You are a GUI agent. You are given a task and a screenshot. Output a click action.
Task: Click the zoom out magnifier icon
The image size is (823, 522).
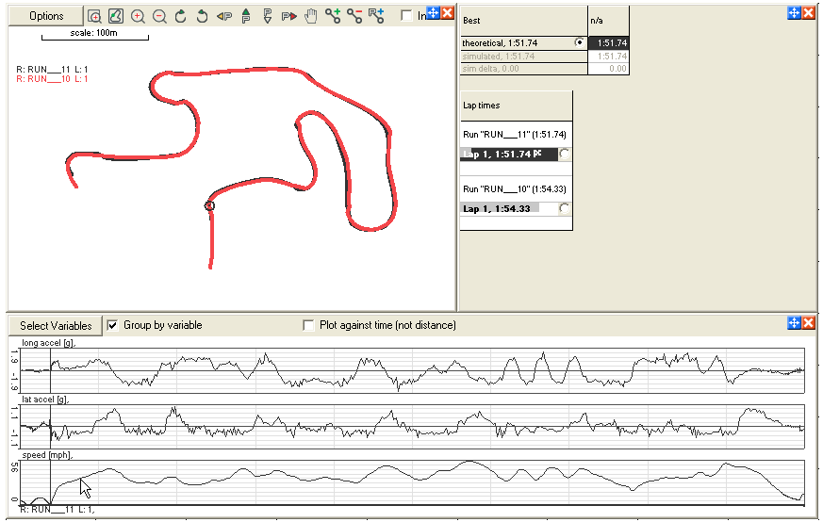[159, 16]
